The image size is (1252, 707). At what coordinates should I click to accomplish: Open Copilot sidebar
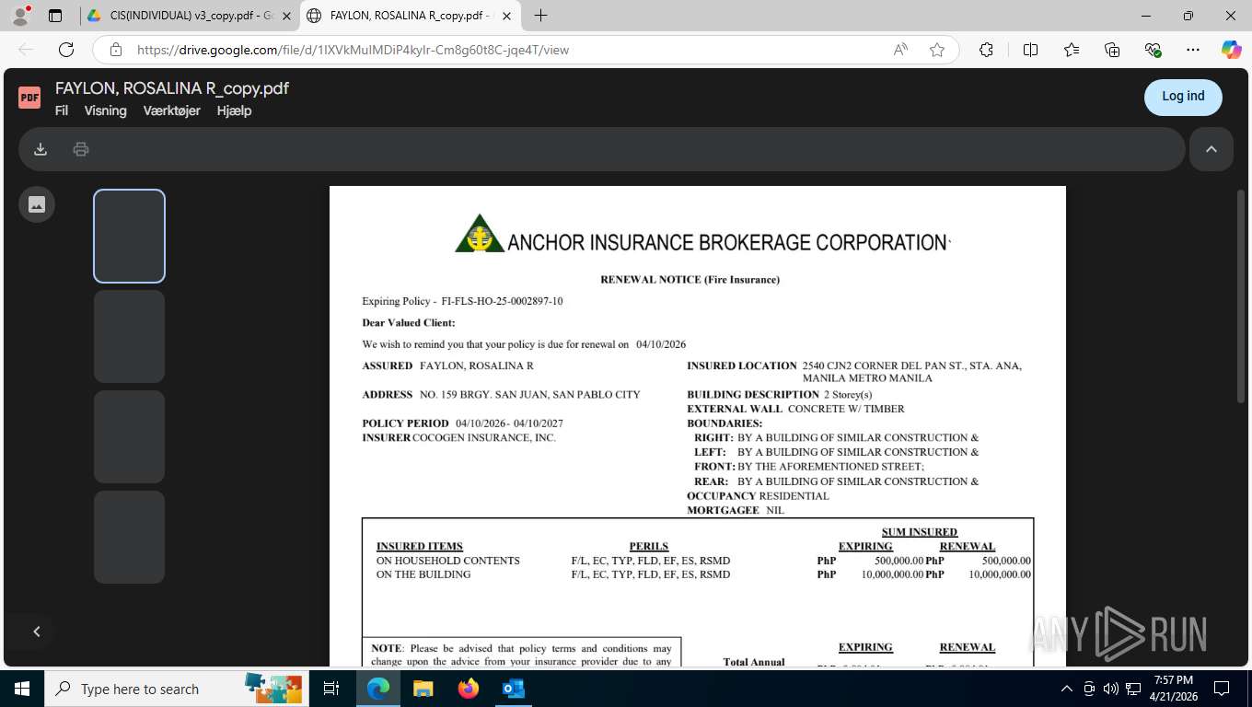click(x=1232, y=50)
